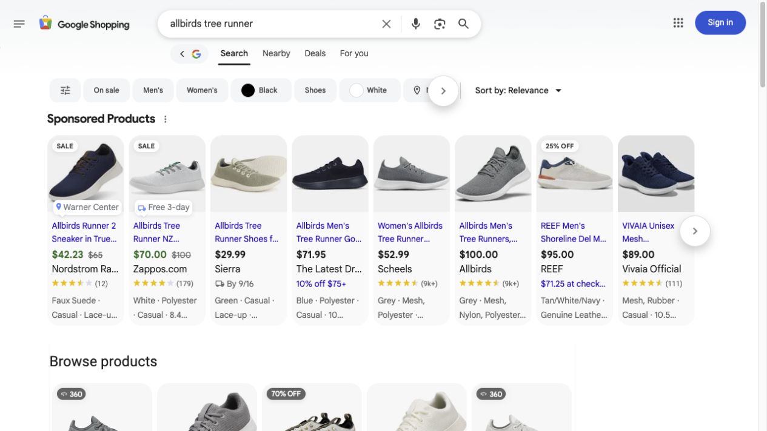Open the hamburger main menu
Viewport: 767px width, 431px height.
(19, 24)
